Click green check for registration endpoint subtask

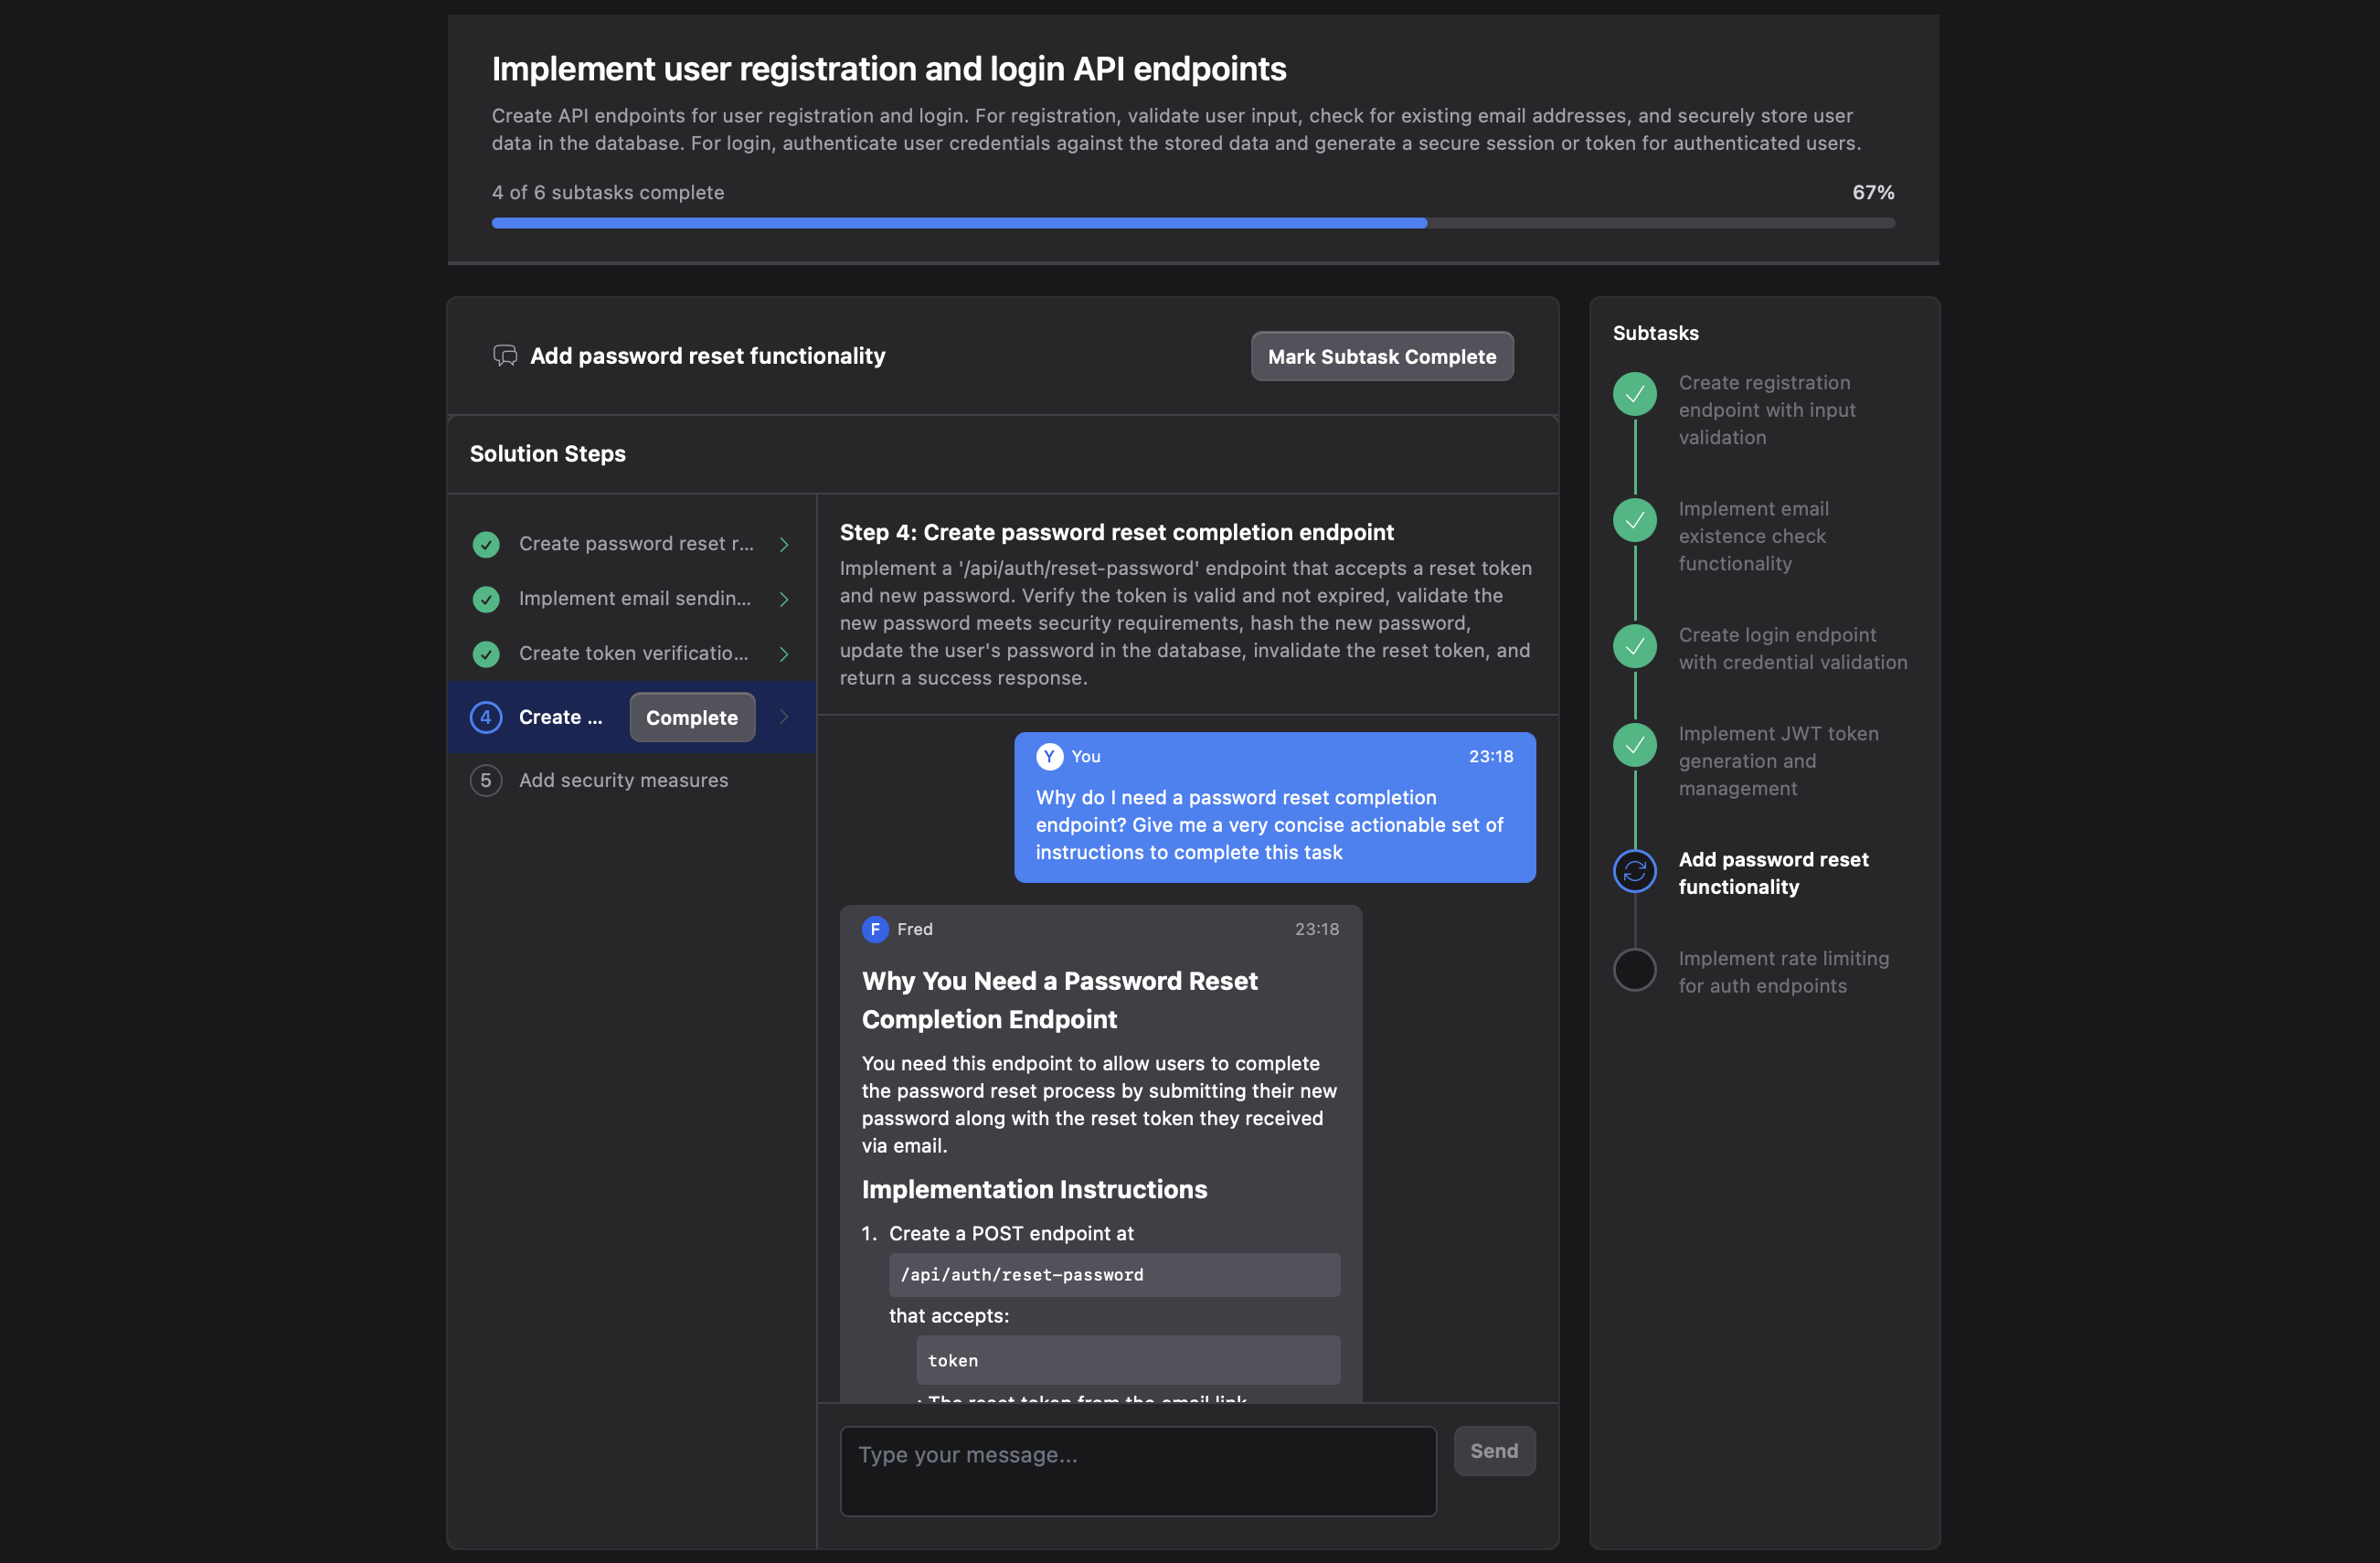point(1634,394)
